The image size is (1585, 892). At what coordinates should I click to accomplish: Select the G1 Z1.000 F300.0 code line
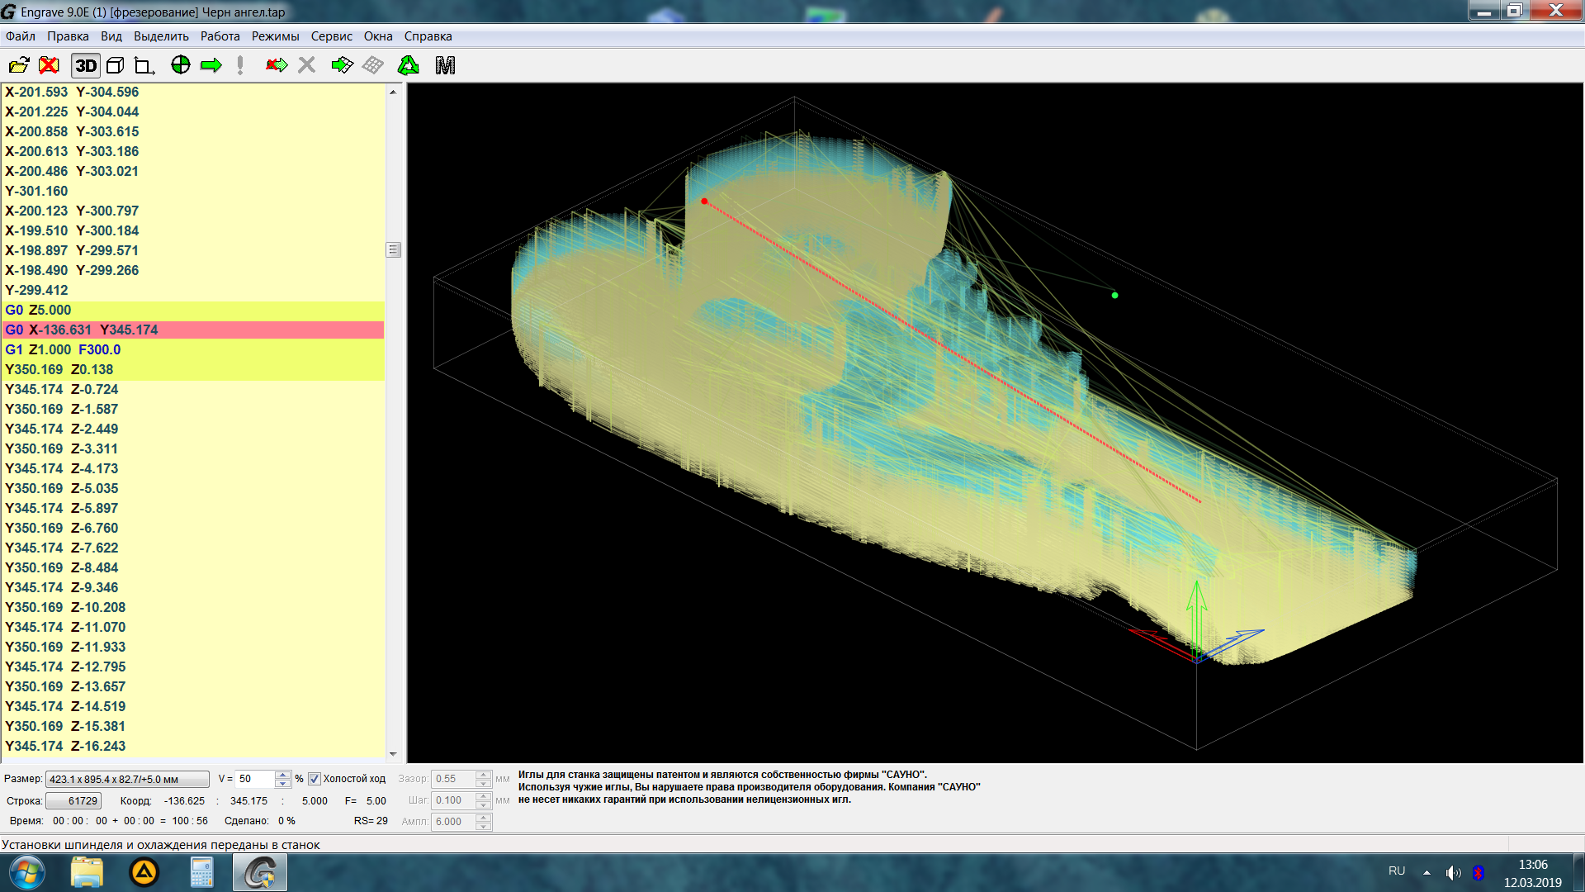pyautogui.click(x=63, y=349)
